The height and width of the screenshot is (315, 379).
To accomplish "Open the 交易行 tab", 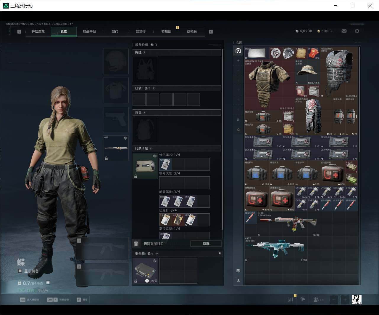I will pyautogui.click(x=141, y=31).
